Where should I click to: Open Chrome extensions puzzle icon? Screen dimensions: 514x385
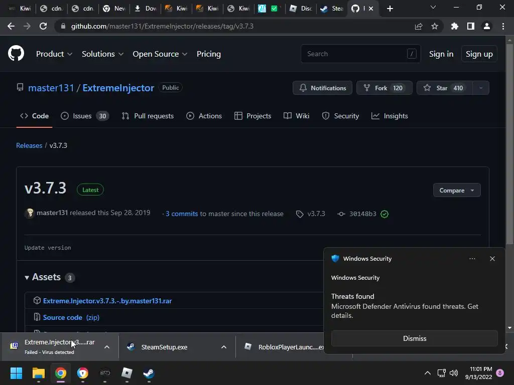coord(455,26)
